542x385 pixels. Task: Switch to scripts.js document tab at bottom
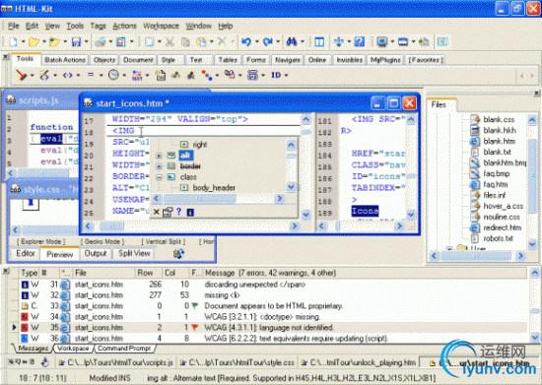tap(116, 362)
